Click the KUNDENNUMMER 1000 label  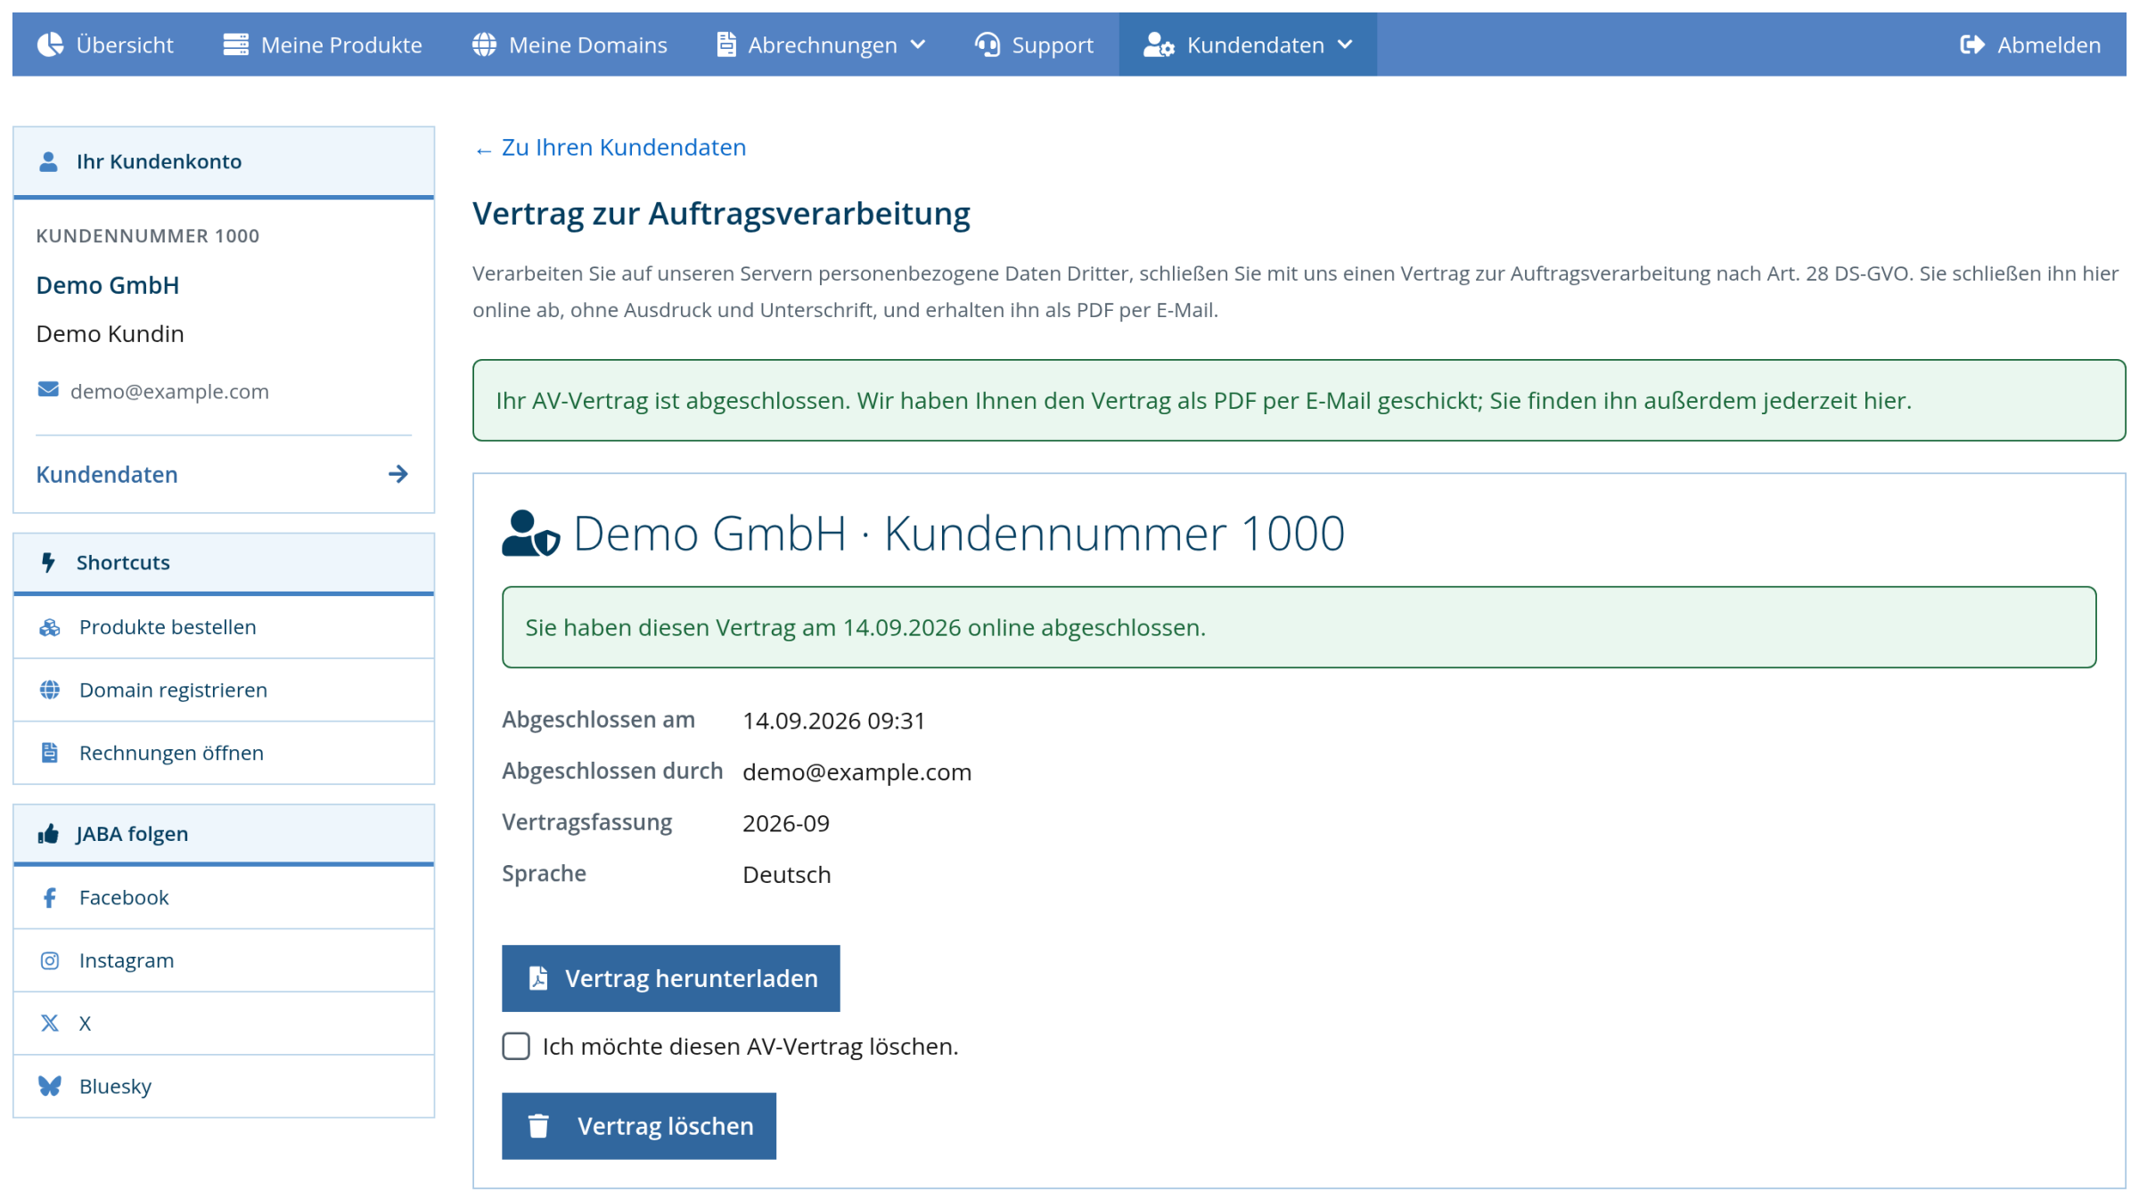pyautogui.click(x=148, y=235)
